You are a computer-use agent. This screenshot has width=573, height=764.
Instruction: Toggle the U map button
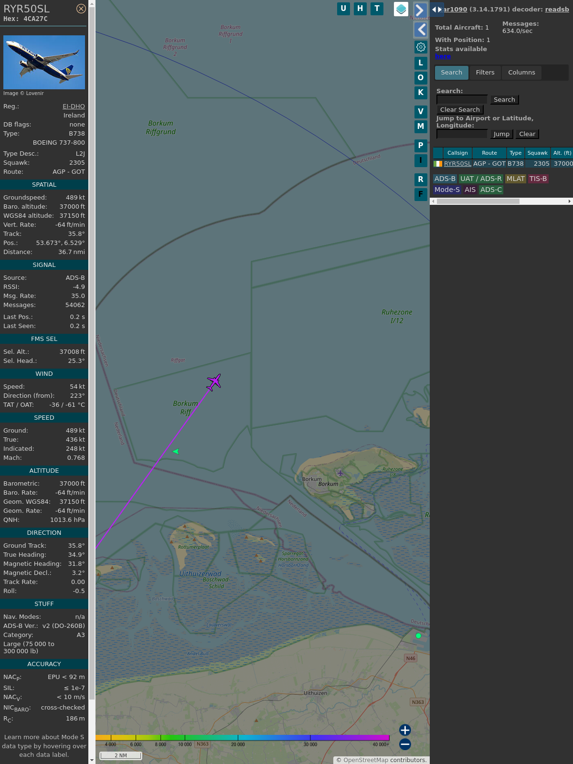pyautogui.click(x=343, y=9)
